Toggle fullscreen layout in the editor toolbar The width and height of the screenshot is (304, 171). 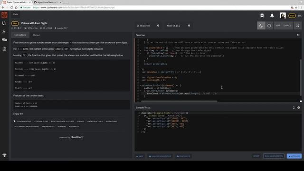click(298, 26)
